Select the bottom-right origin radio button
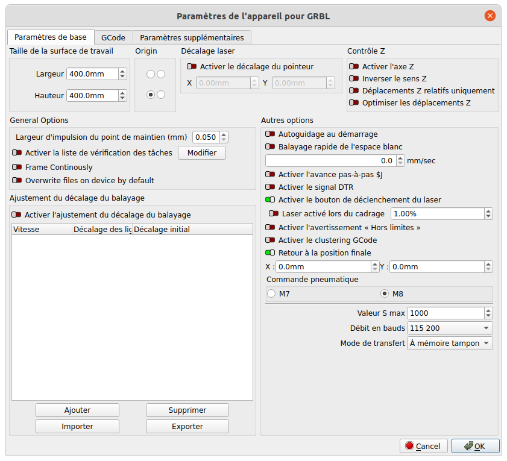Viewport: 507px width, 461px height. click(161, 95)
